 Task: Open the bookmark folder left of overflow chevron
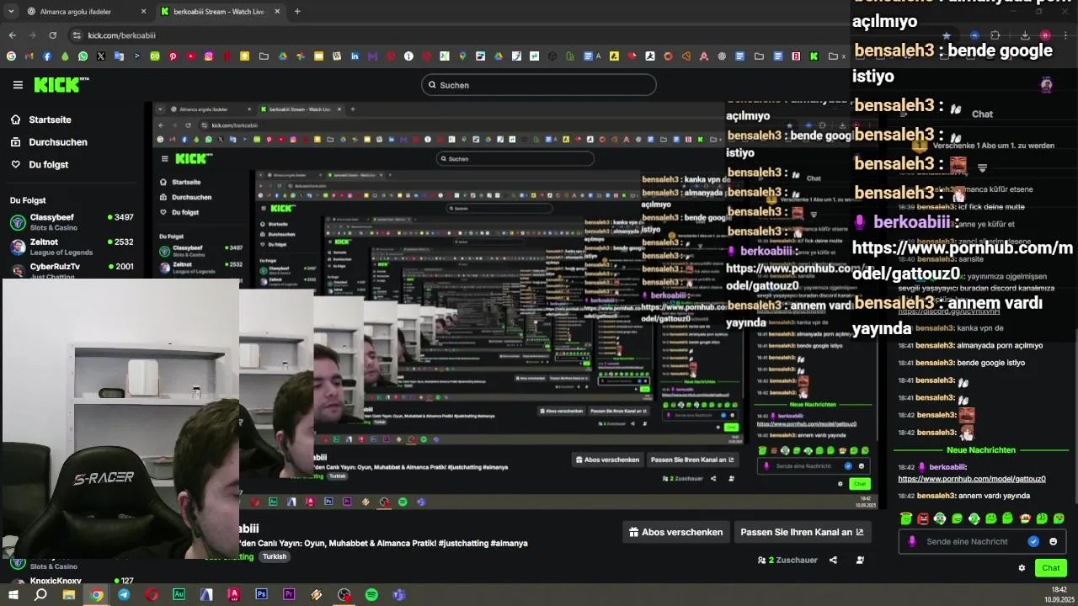point(832,56)
